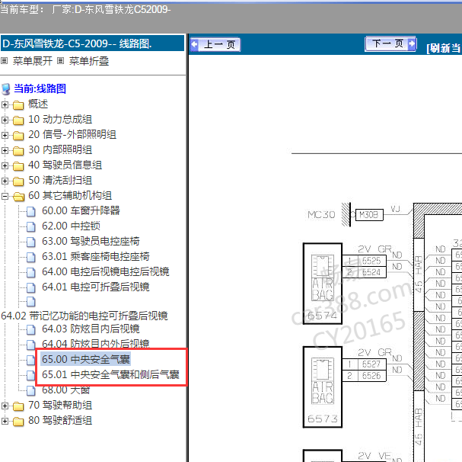The height and width of the screenshot is (462, 462).
Task: Select the 70 驾驶帮助组 label
Action: 60,406
